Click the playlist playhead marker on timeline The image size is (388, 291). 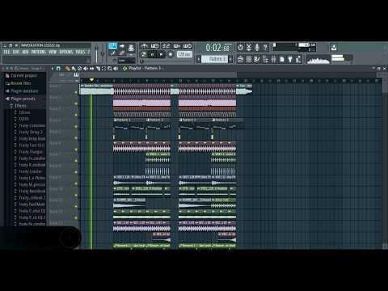(x=91, y=80)
